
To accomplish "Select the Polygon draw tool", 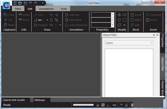I will pyautogui.click(x=41, y=25).
